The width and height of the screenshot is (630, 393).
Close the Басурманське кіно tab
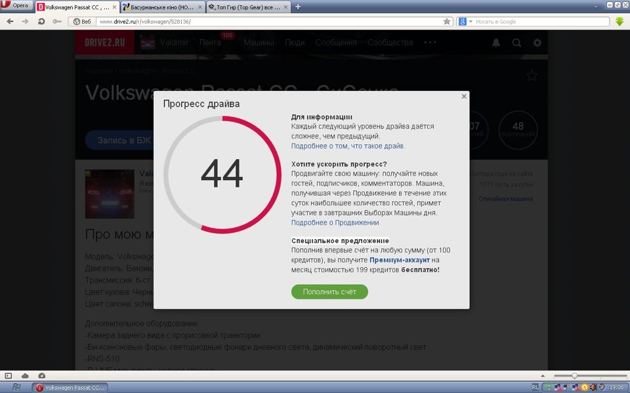point(199,7)
